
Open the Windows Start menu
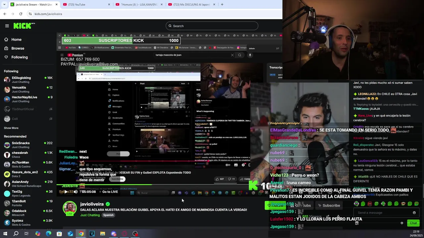coord(5,234)
